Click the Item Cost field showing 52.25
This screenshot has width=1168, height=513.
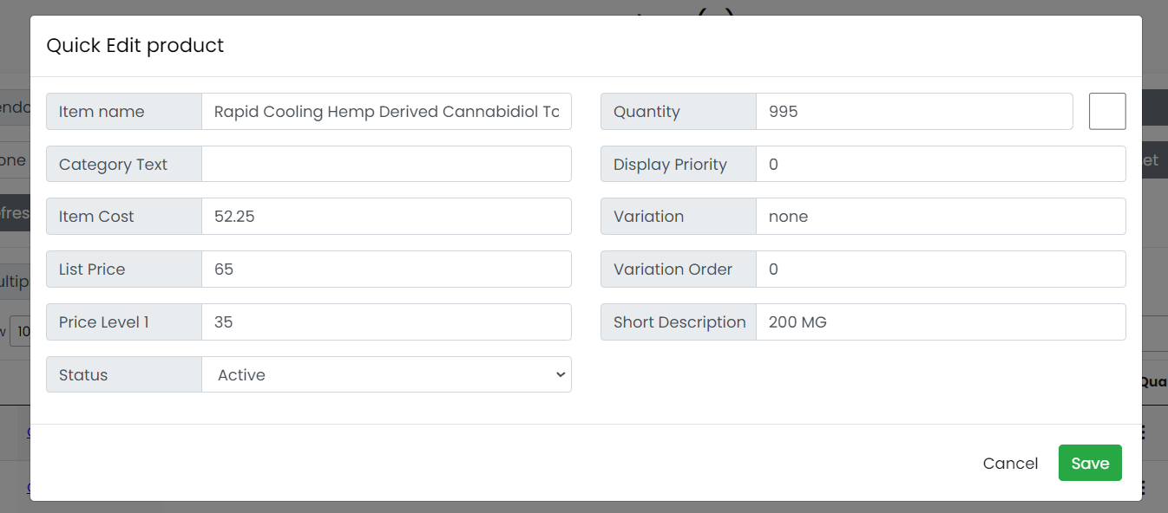tap(386, 217)
